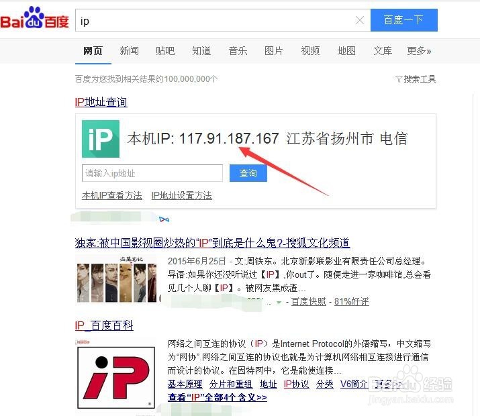Click the 百度一下 search button
Viewport: 480px width, 416px height.
click(403, 20)
